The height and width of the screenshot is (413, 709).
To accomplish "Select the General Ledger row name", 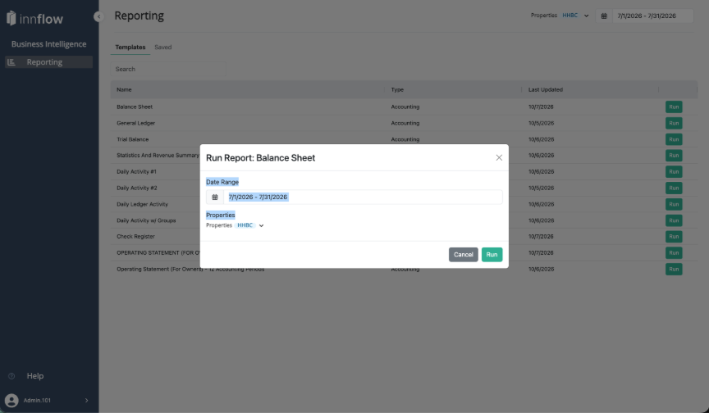I will [135, 123].
